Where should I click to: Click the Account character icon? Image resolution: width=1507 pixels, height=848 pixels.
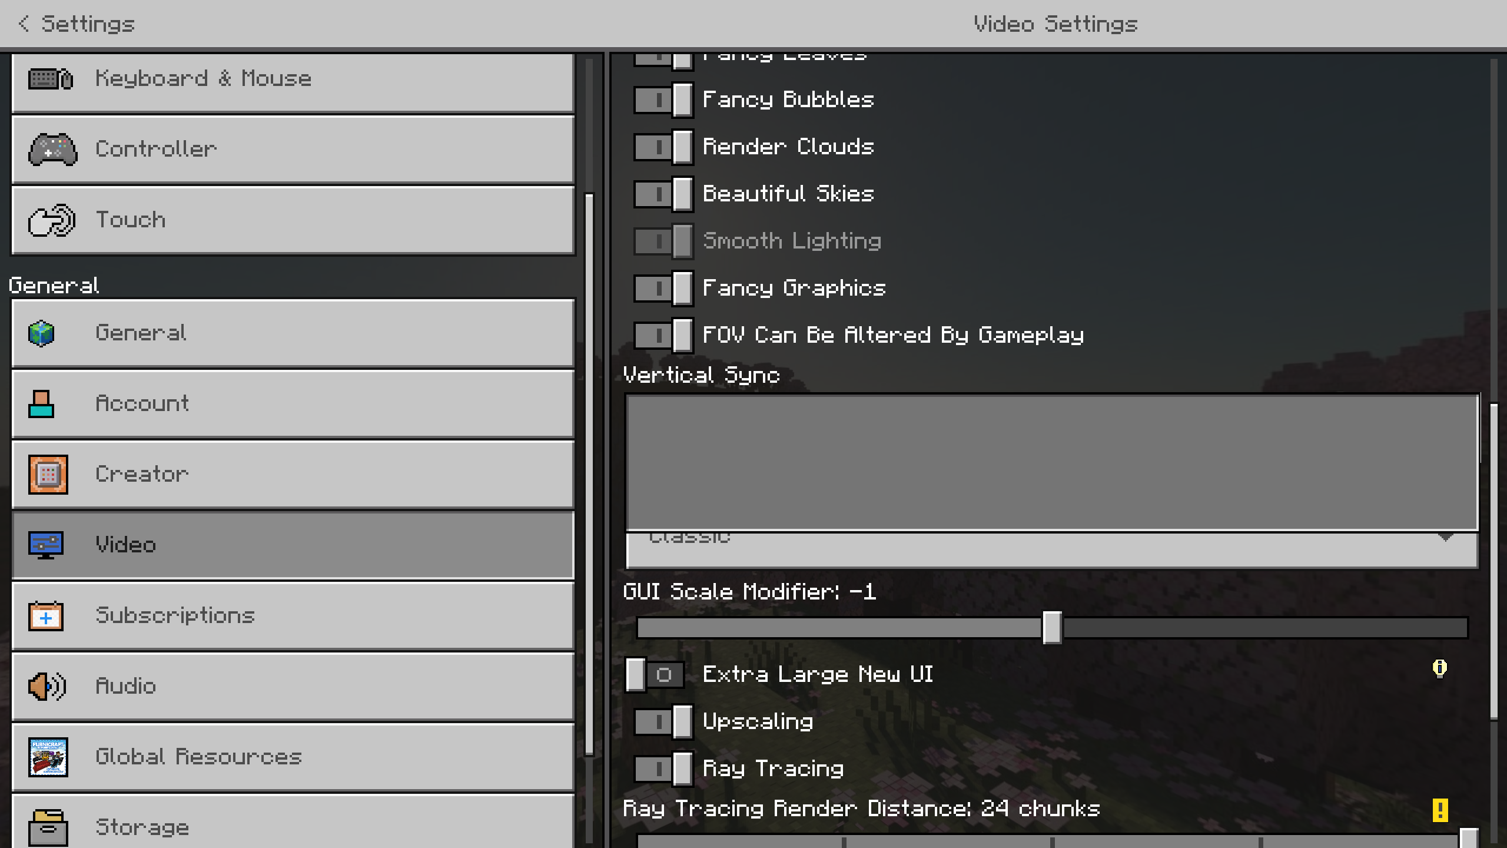[41, 404]
